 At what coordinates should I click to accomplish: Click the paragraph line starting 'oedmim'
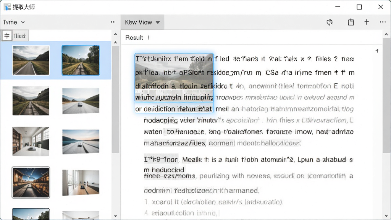202,191
